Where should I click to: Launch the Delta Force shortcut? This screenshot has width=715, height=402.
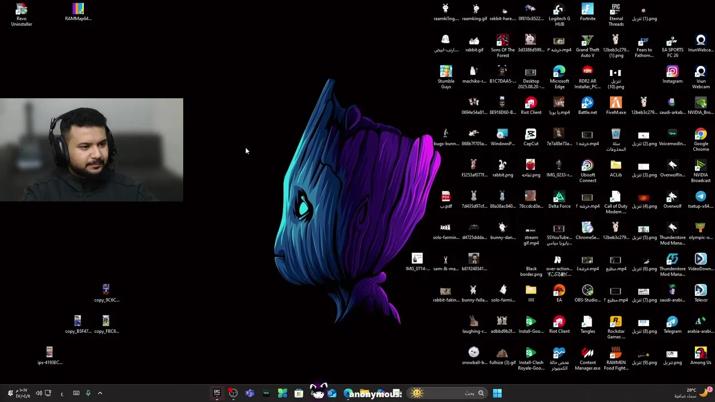pos(559,200)
